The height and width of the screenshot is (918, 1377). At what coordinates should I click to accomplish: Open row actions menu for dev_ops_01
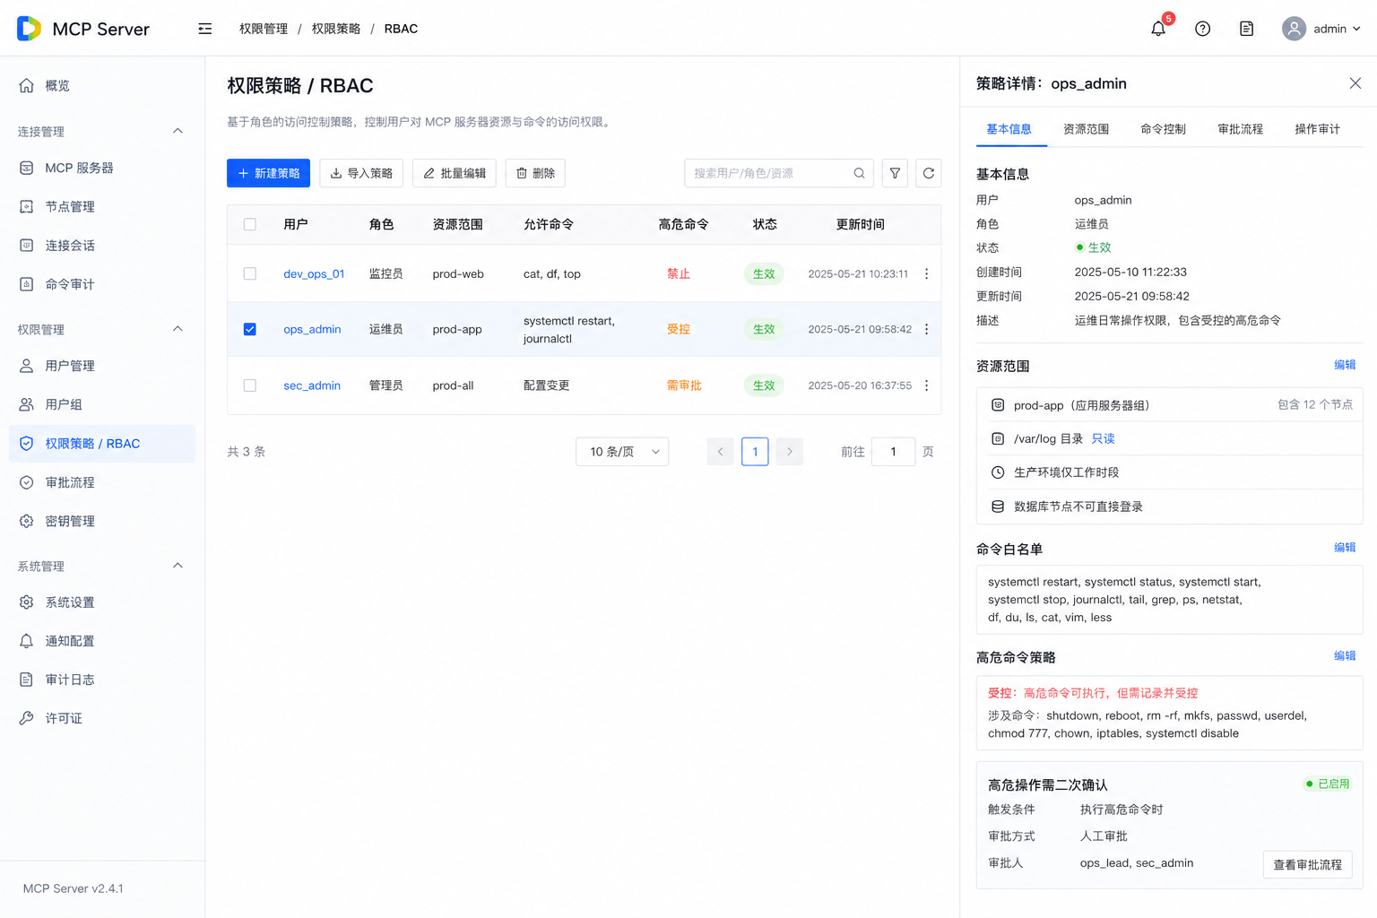pyautogui.click(x=926, y=273)
